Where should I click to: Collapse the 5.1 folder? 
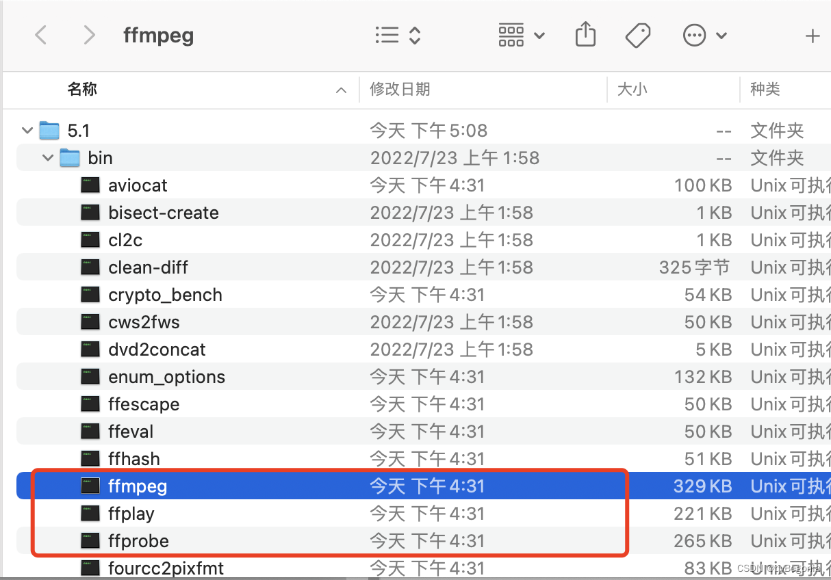pos(27,131)
